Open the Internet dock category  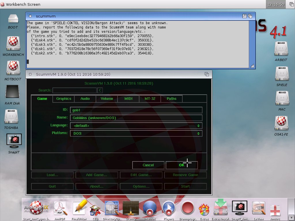(150, 208)
